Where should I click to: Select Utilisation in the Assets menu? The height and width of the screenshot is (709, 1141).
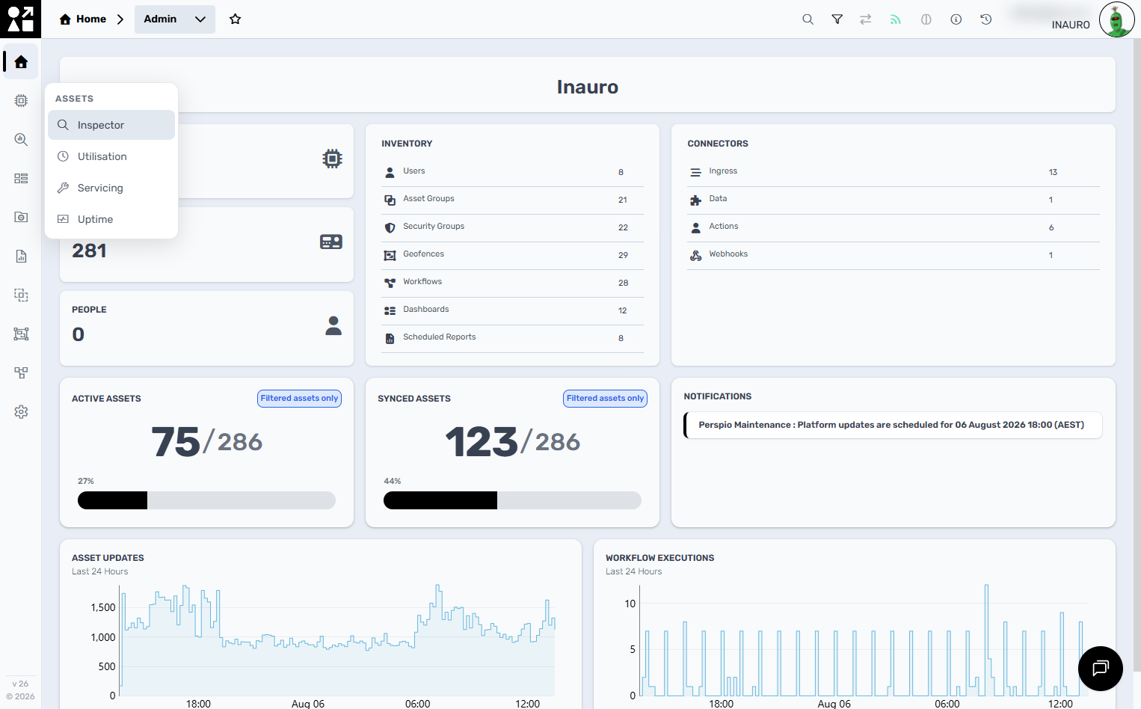pyautogui.click(x=111, y=156)
